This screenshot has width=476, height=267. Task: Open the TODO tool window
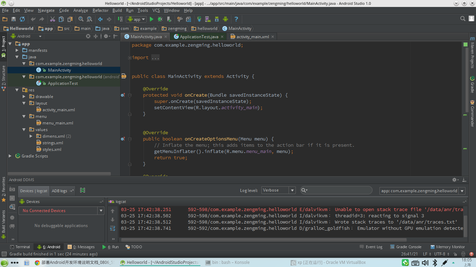[x=133, y=247]
